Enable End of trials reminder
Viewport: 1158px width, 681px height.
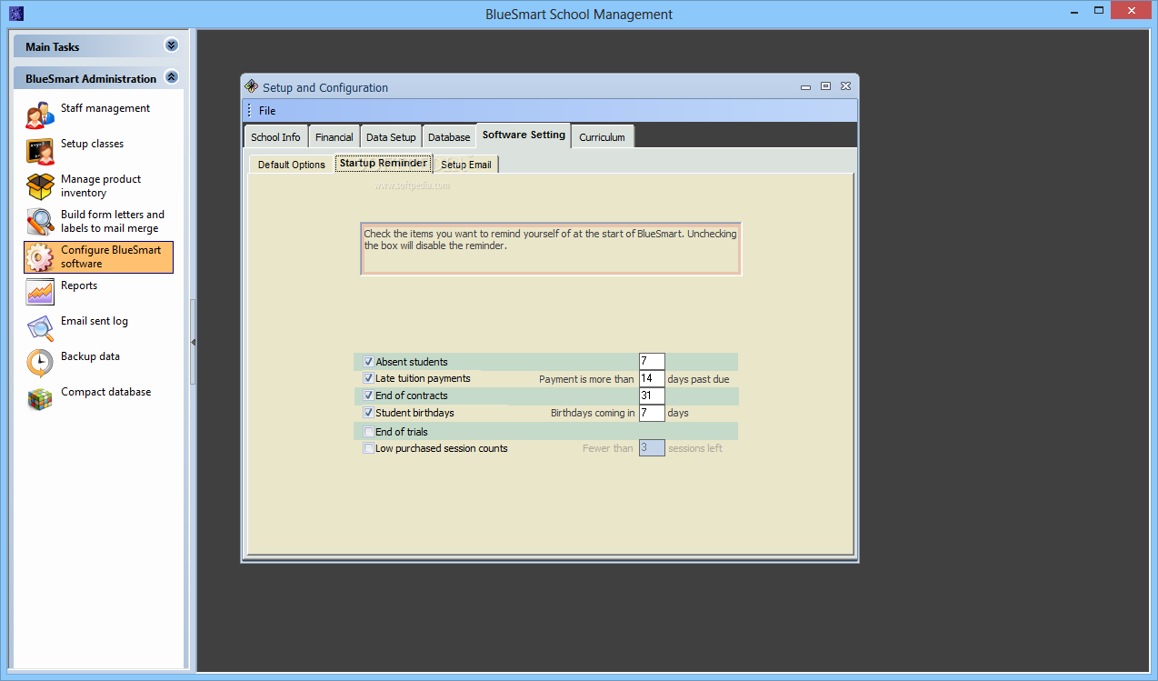pos(368,432)
